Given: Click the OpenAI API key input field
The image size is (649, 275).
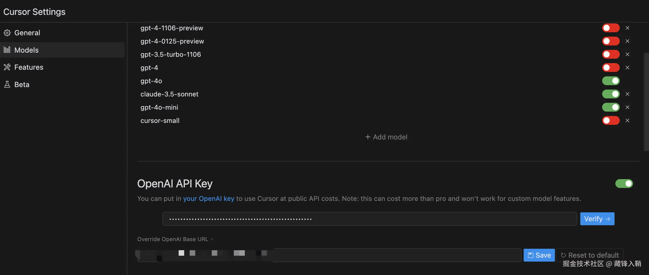Looking at the screenshot, I should tap(369, 219).
